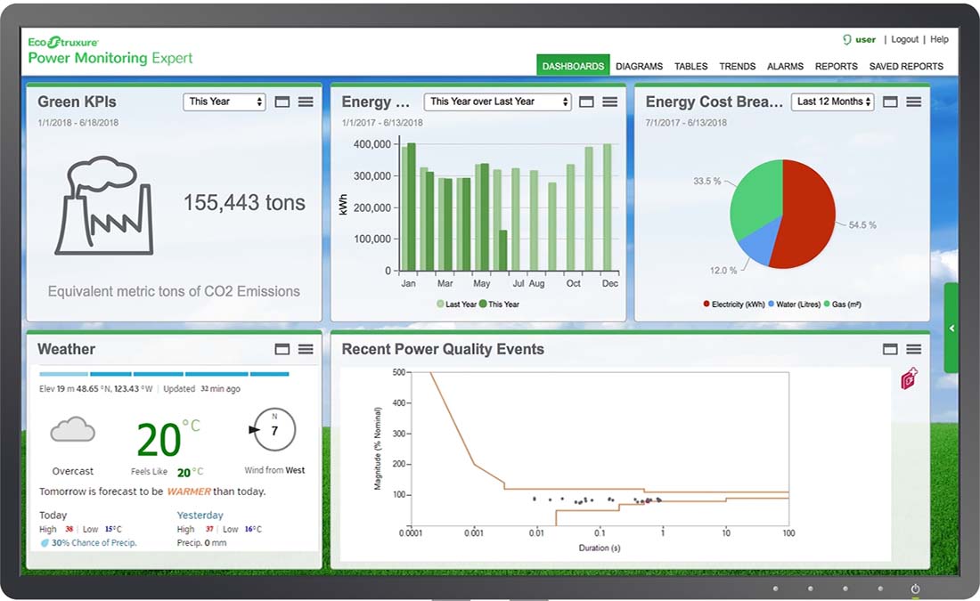Open the Green KPIs gadget menu
The image size is (980, 601).
point(307,102)
